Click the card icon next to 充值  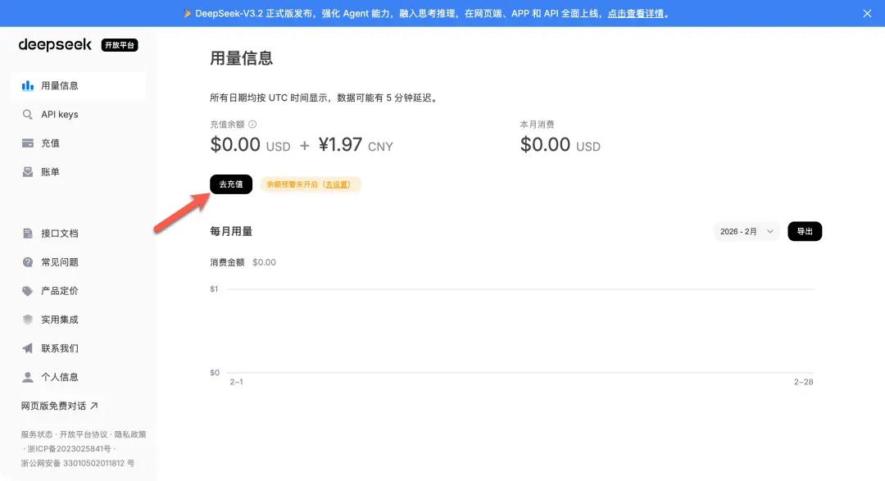click(28, 143)
